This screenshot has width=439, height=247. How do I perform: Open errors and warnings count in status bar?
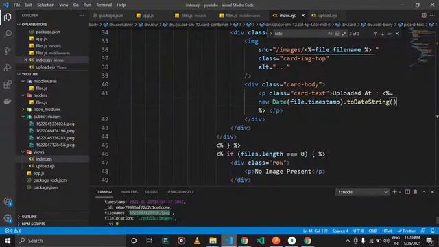click(x=13, y=231)
